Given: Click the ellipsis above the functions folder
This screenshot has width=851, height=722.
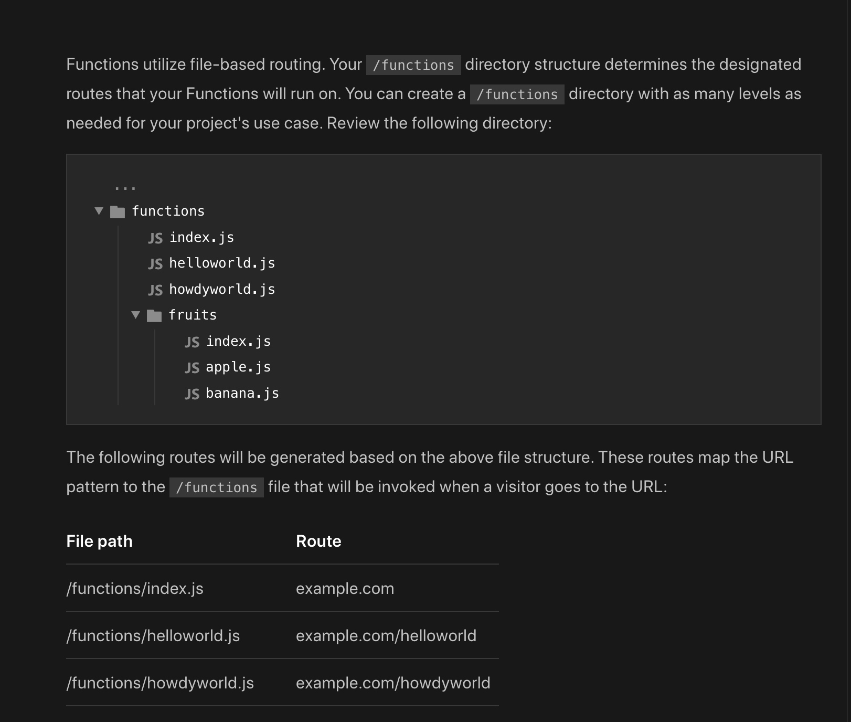Looking at the screenshot, I should click(125, 187).
